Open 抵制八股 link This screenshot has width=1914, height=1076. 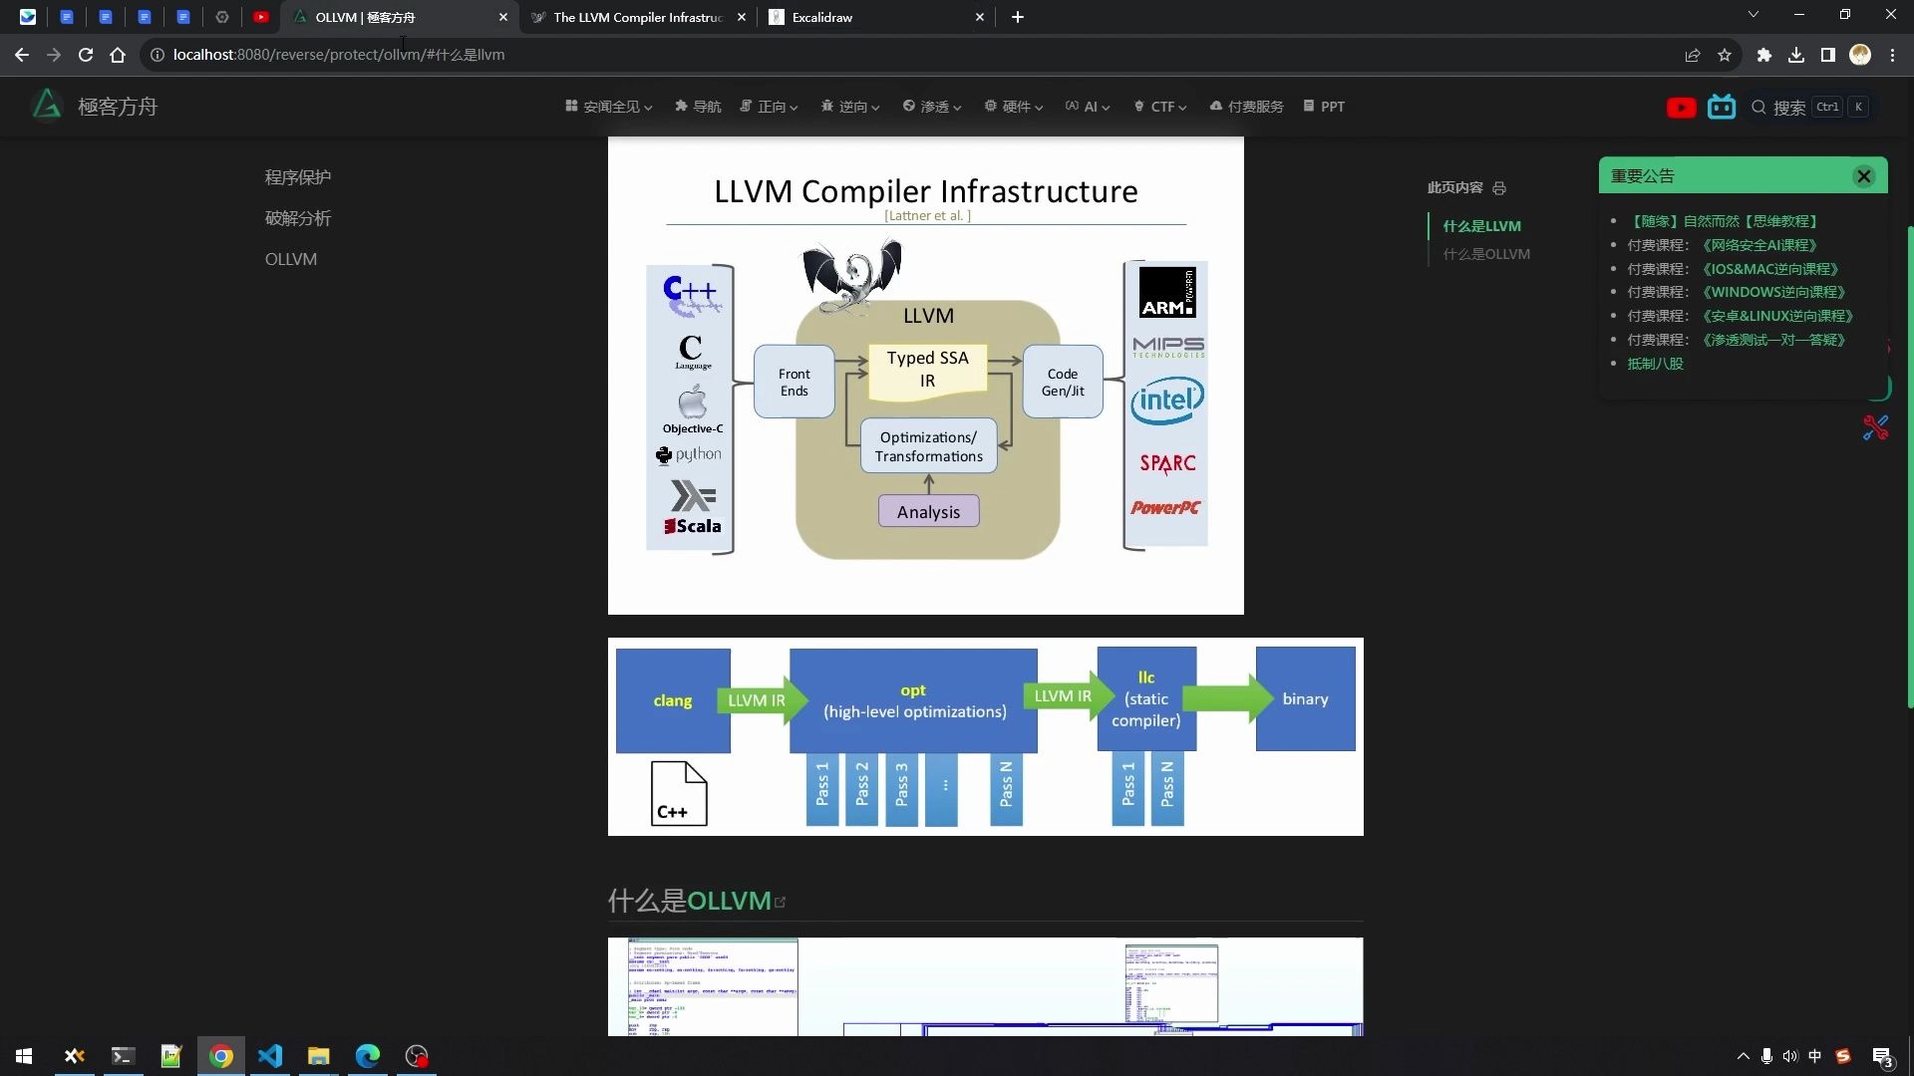click(1655, 364)
